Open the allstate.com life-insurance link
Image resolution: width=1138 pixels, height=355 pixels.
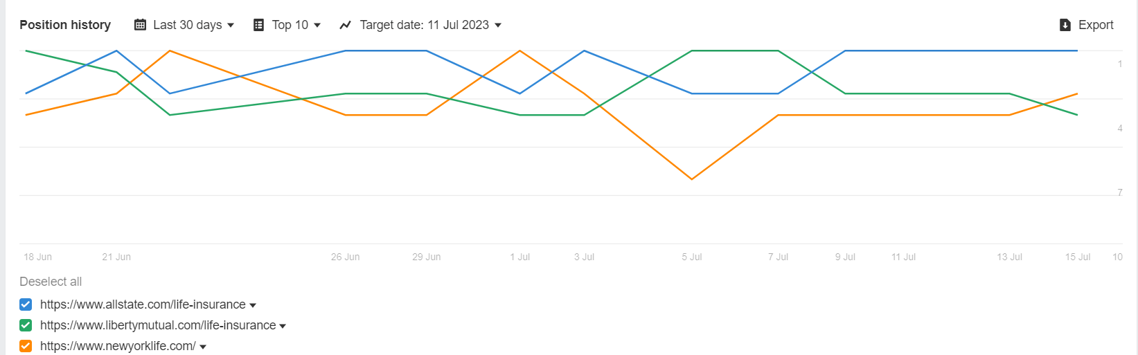coord(143,304)
